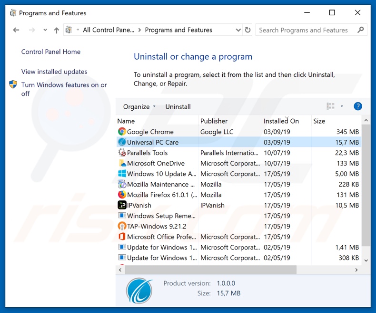
Task: Click the large Universal PC Care details icon
Action: [x=139, y=291]
